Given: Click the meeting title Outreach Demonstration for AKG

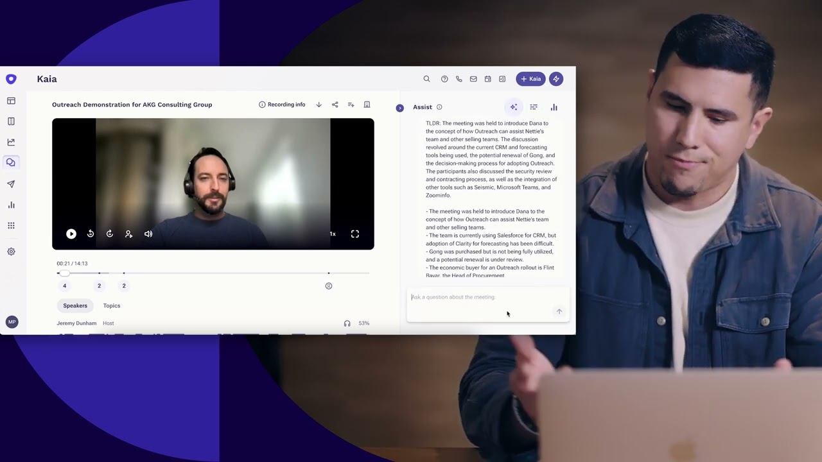Looking at the screenshot, I should pyautogui.click(x=132, y=105).
